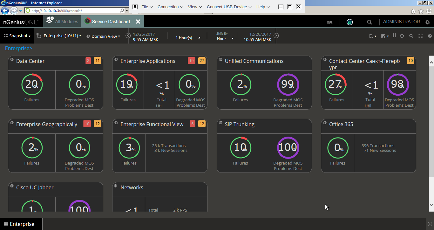The image size is (434, 230).
Task: Click globe icon on Data Center tile
Action: (x=12, y=59)
